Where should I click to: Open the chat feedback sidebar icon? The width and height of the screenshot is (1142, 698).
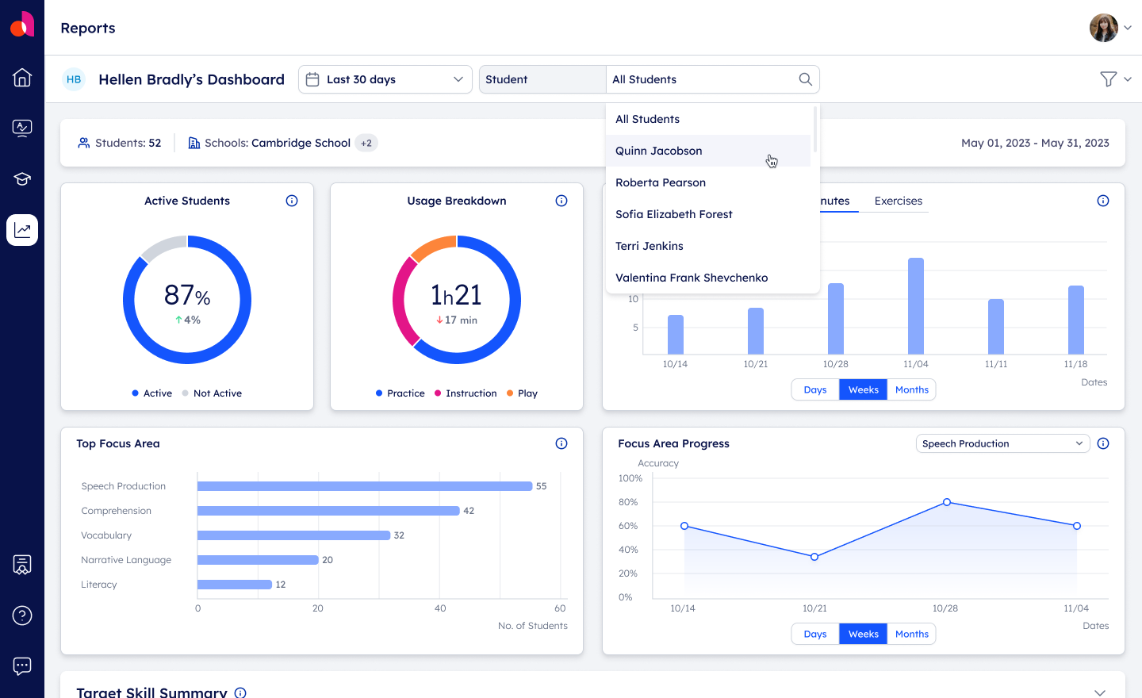click(22, 666)
